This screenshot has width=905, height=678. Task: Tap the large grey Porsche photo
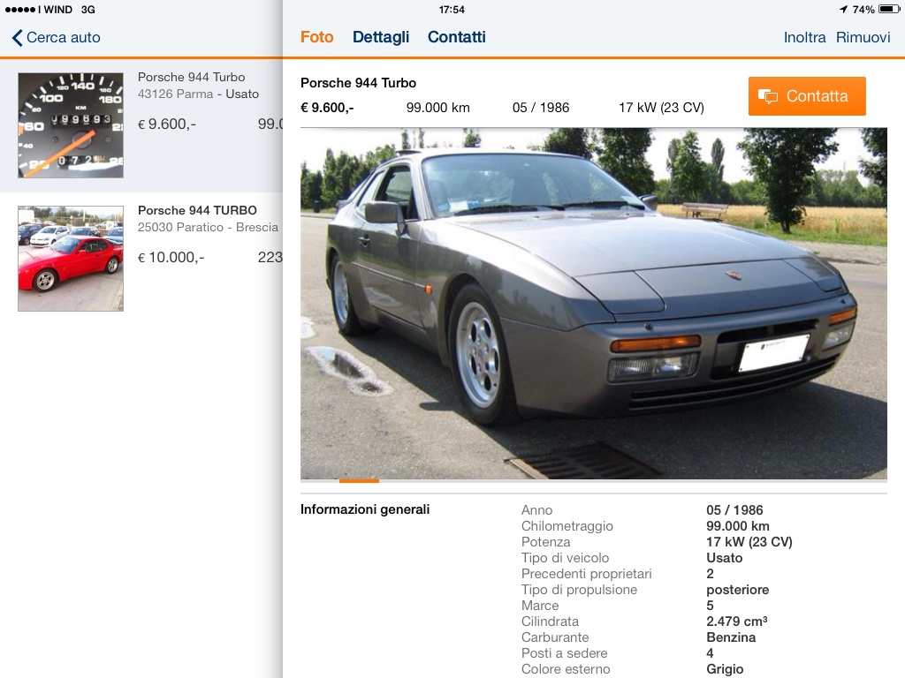click(593, 304)
